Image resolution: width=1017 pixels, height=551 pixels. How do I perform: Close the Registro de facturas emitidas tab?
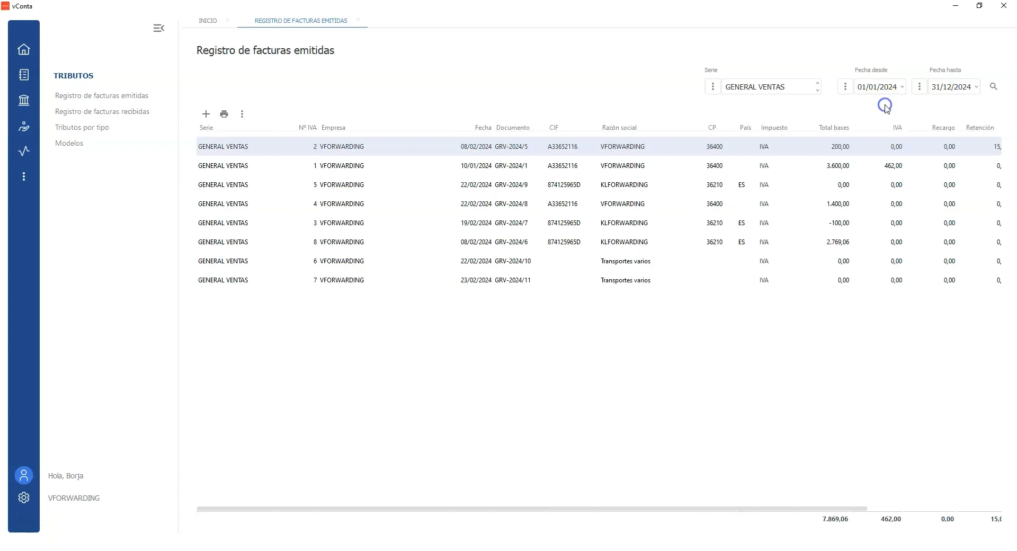tap(358, 20)
